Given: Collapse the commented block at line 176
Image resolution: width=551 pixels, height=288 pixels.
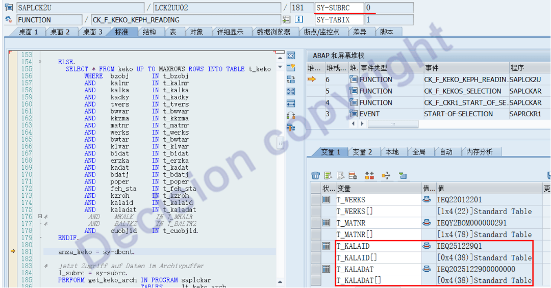Looking at the screenshot, I should click(x=40, y=217).
